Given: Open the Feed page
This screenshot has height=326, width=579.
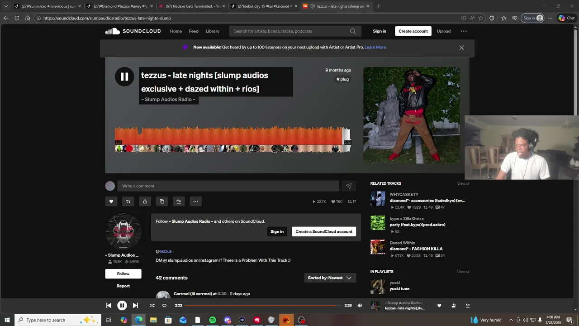Looking at the screenshot, I should tap(194, 31).
